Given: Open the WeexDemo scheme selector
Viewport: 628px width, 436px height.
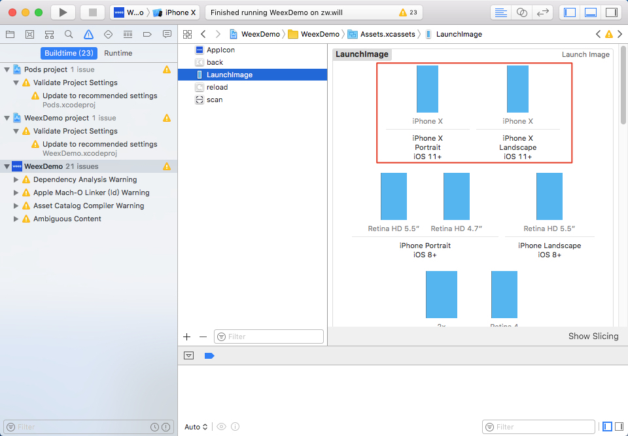Looking at the screenshot, I should point(129,12).
